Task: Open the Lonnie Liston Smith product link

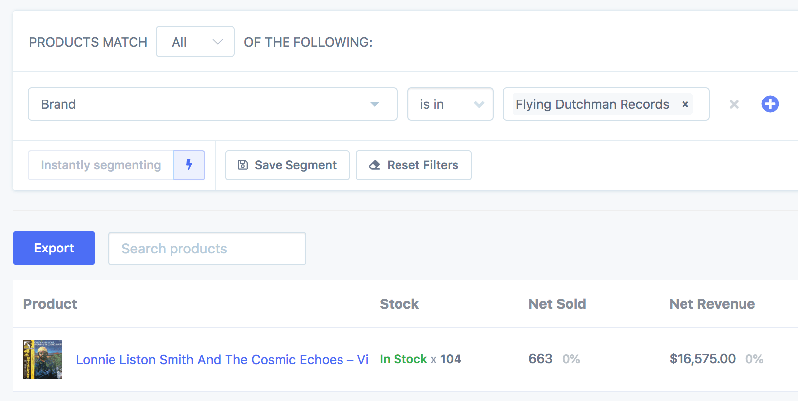Action: [222, 360]
